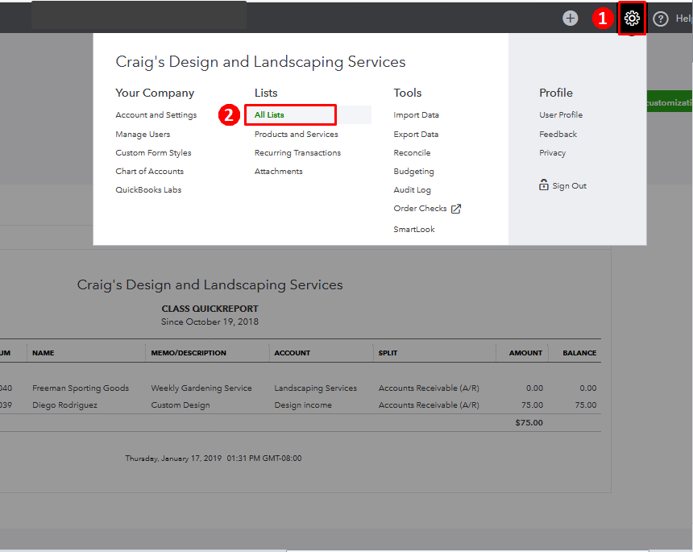Click SPLIT column header
This screenshot has height=552, width=693.
tap(388, 353)
